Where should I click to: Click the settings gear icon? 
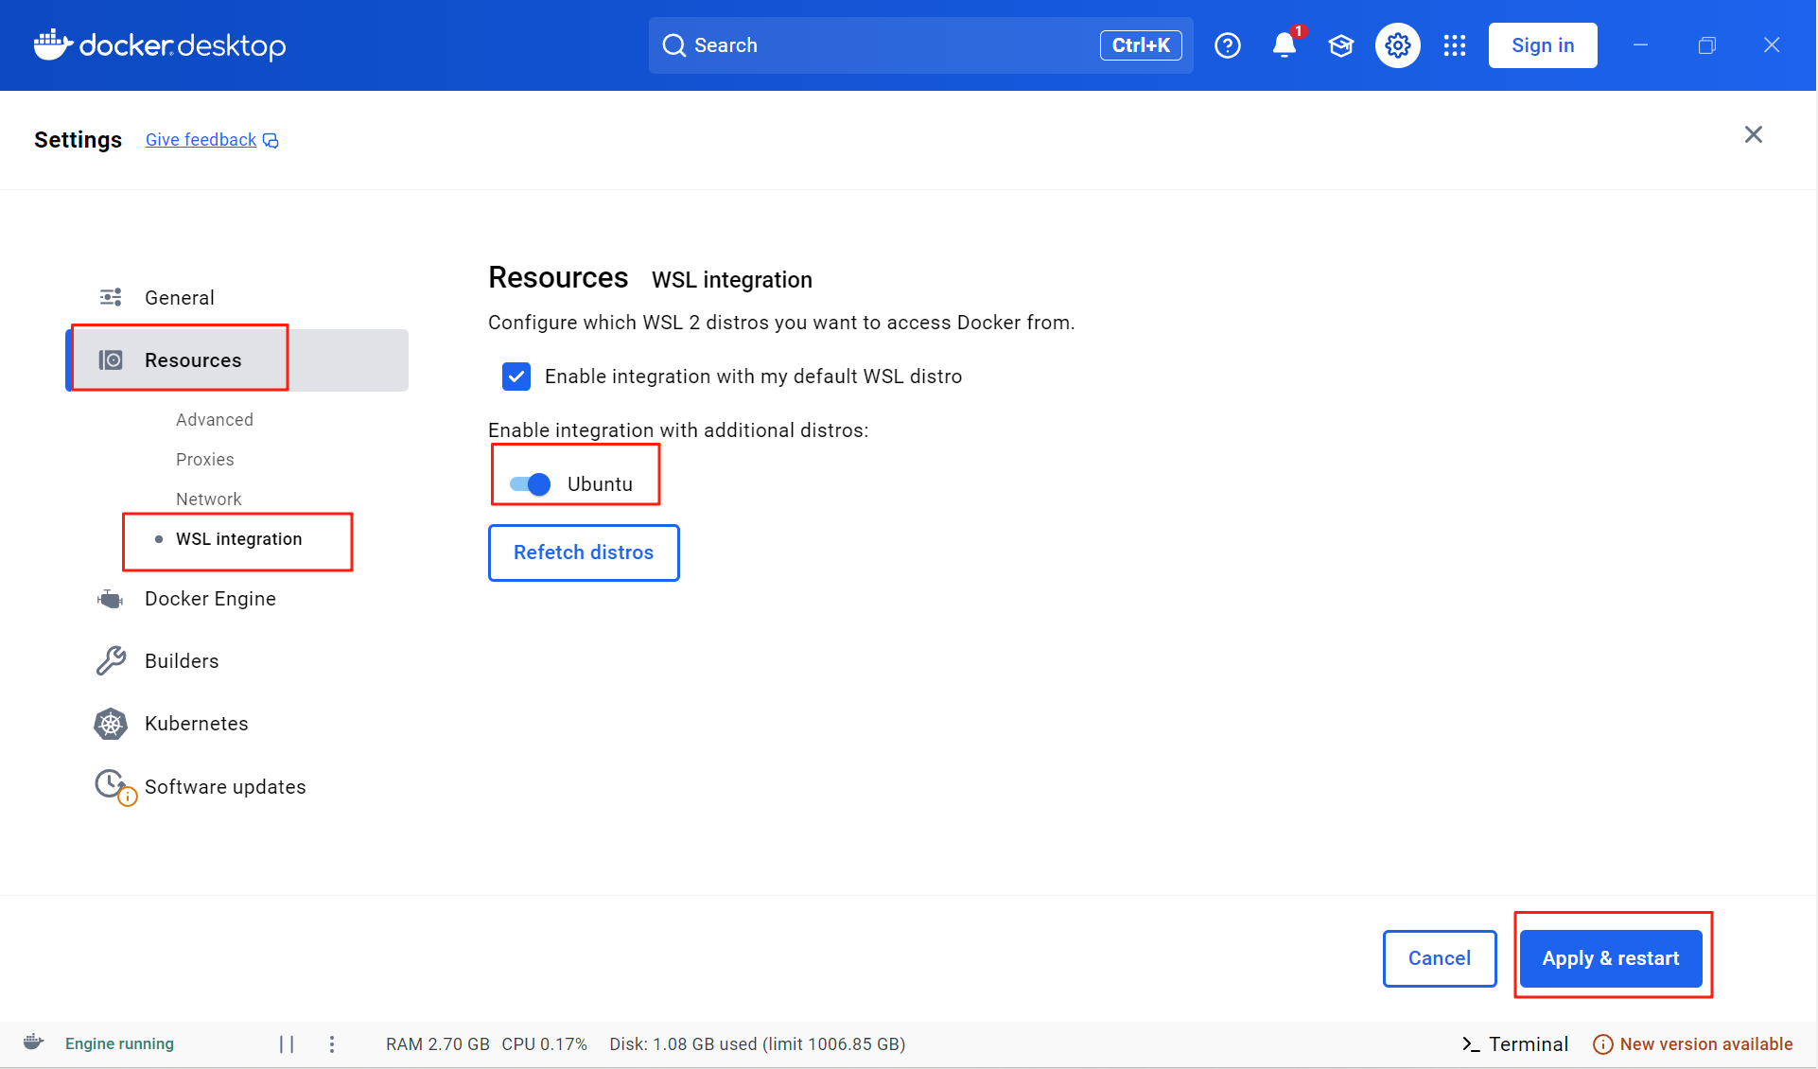1397,45
